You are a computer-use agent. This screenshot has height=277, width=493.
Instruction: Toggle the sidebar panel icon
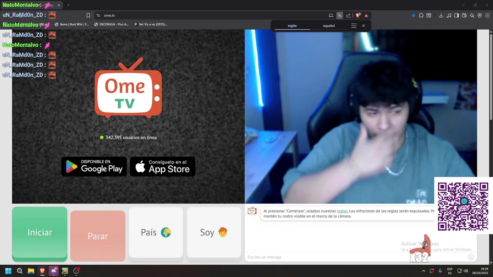(x=456, y=15)
